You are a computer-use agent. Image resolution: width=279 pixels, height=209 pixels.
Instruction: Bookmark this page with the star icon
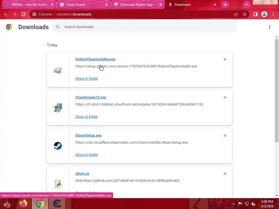pos(245,14)
